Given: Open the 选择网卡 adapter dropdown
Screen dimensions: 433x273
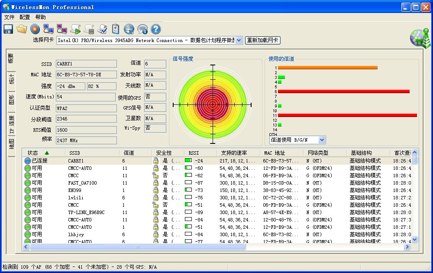Looking at the screenshot, I should pyautogui.click(x=239, y=40).
